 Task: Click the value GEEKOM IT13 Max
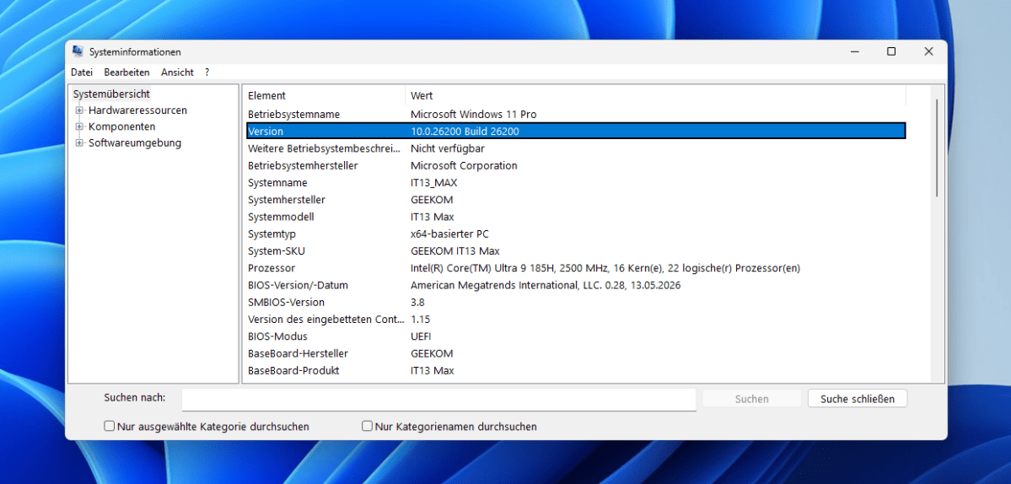455,250
